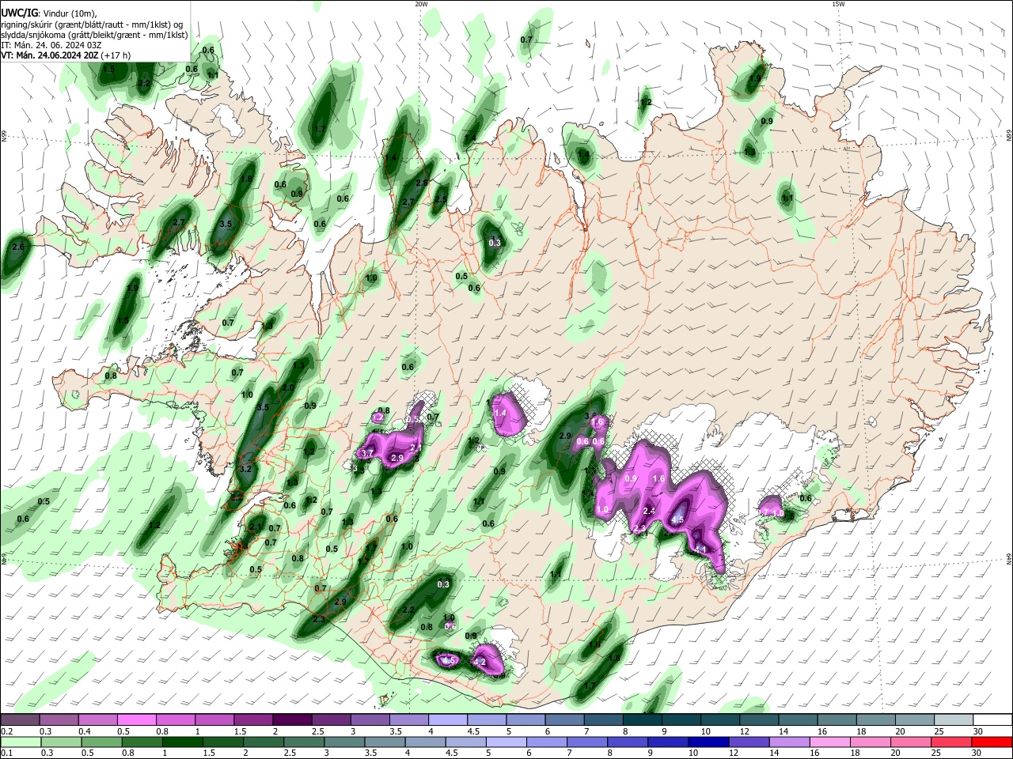Click the '4.2' snowfall value near the south coast

click(479, 662)
